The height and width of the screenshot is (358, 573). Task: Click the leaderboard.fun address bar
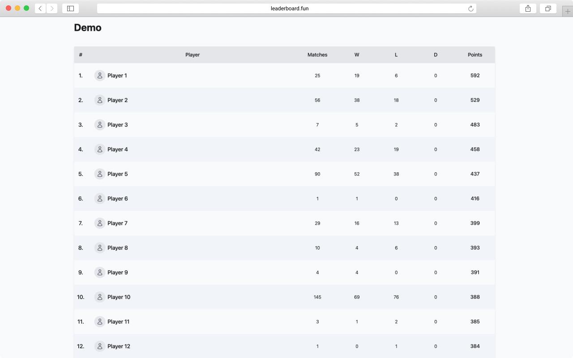pyautogui.click(x=286, y=9)
